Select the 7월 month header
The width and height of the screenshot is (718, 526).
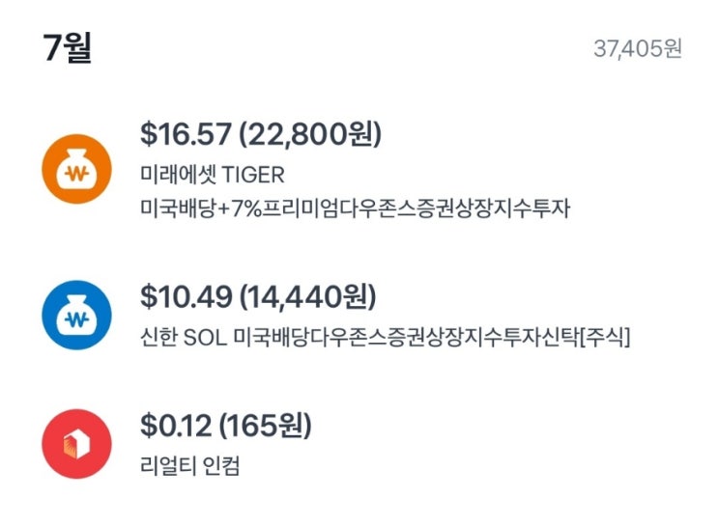68,48
